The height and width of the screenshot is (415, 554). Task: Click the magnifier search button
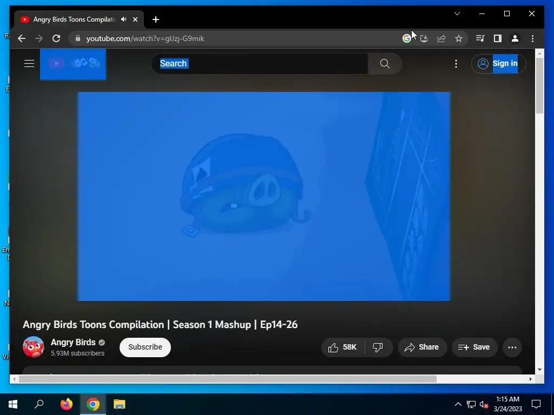(385, 64)
